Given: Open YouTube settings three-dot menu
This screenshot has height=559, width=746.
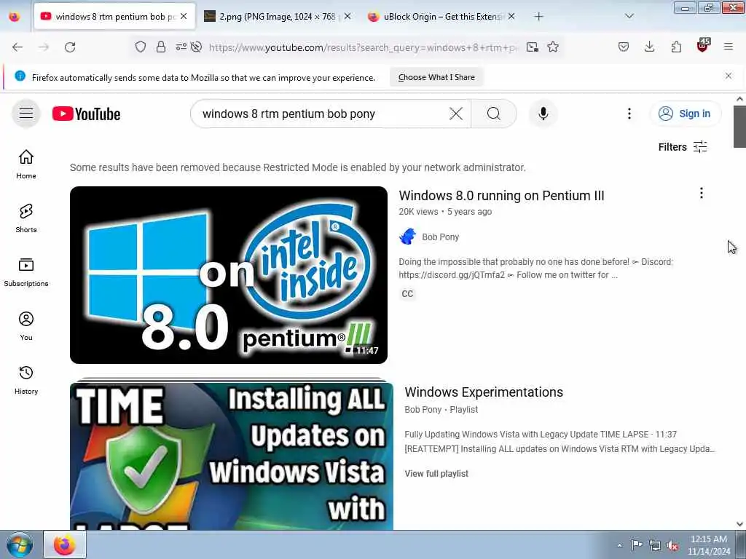Looking at the screenshot, I should click(629, 114).
